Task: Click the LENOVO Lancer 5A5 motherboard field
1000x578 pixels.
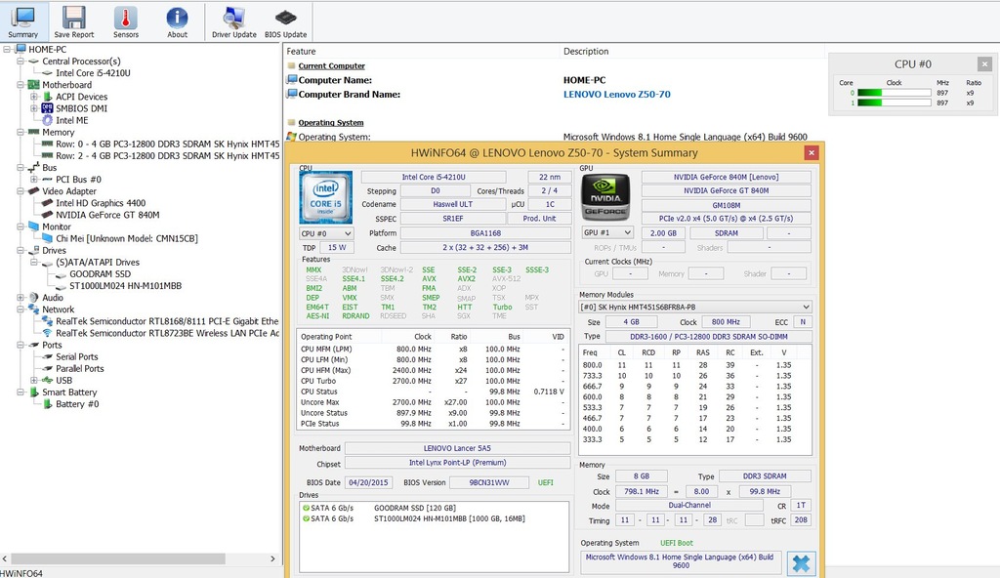Action: [457, 448]
